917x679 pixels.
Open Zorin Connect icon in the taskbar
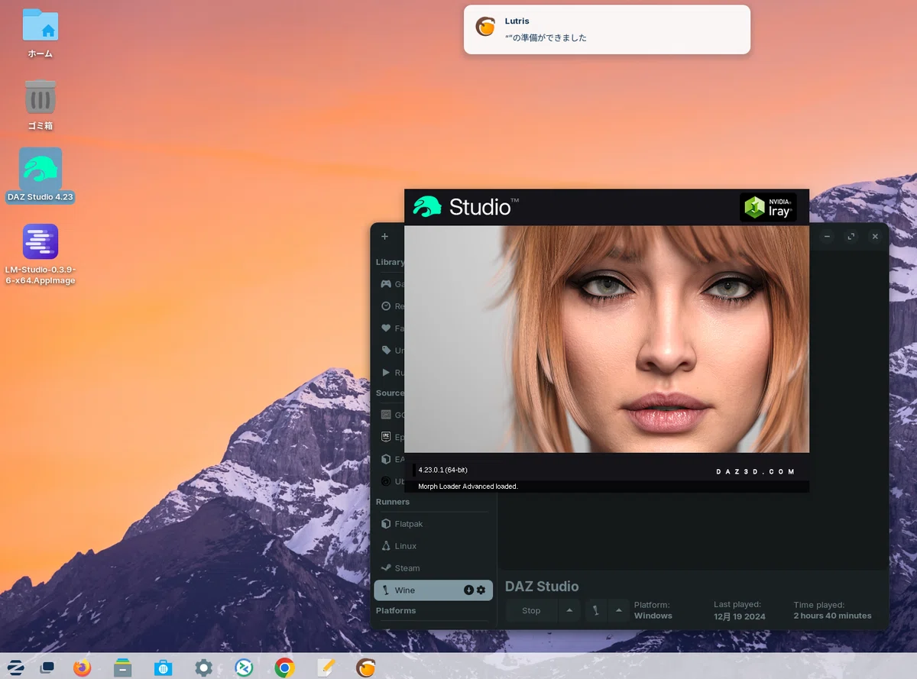[244, 668]
